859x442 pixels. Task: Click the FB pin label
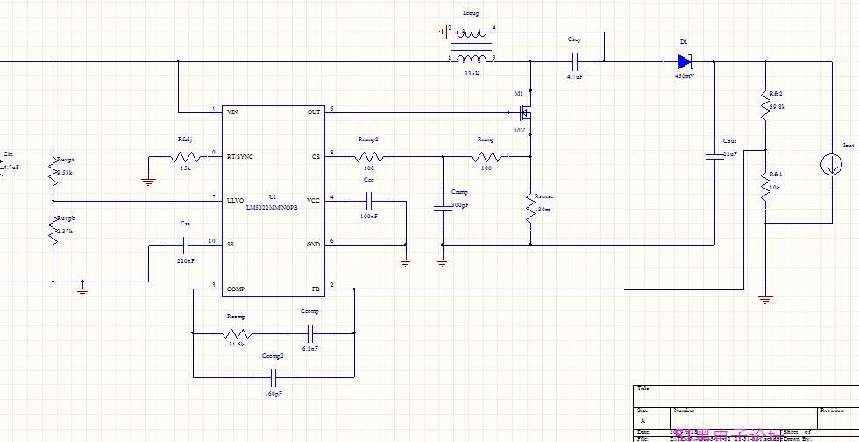(316, 289)
